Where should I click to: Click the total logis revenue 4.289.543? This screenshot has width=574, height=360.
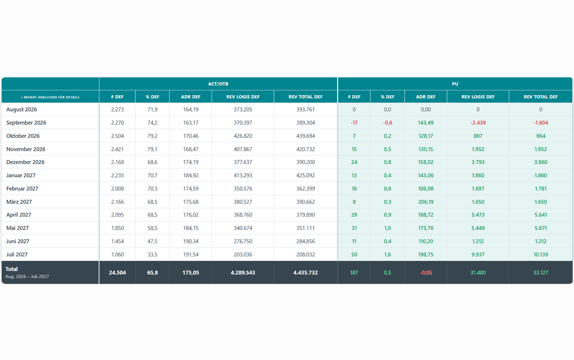[x=243, y=272]
